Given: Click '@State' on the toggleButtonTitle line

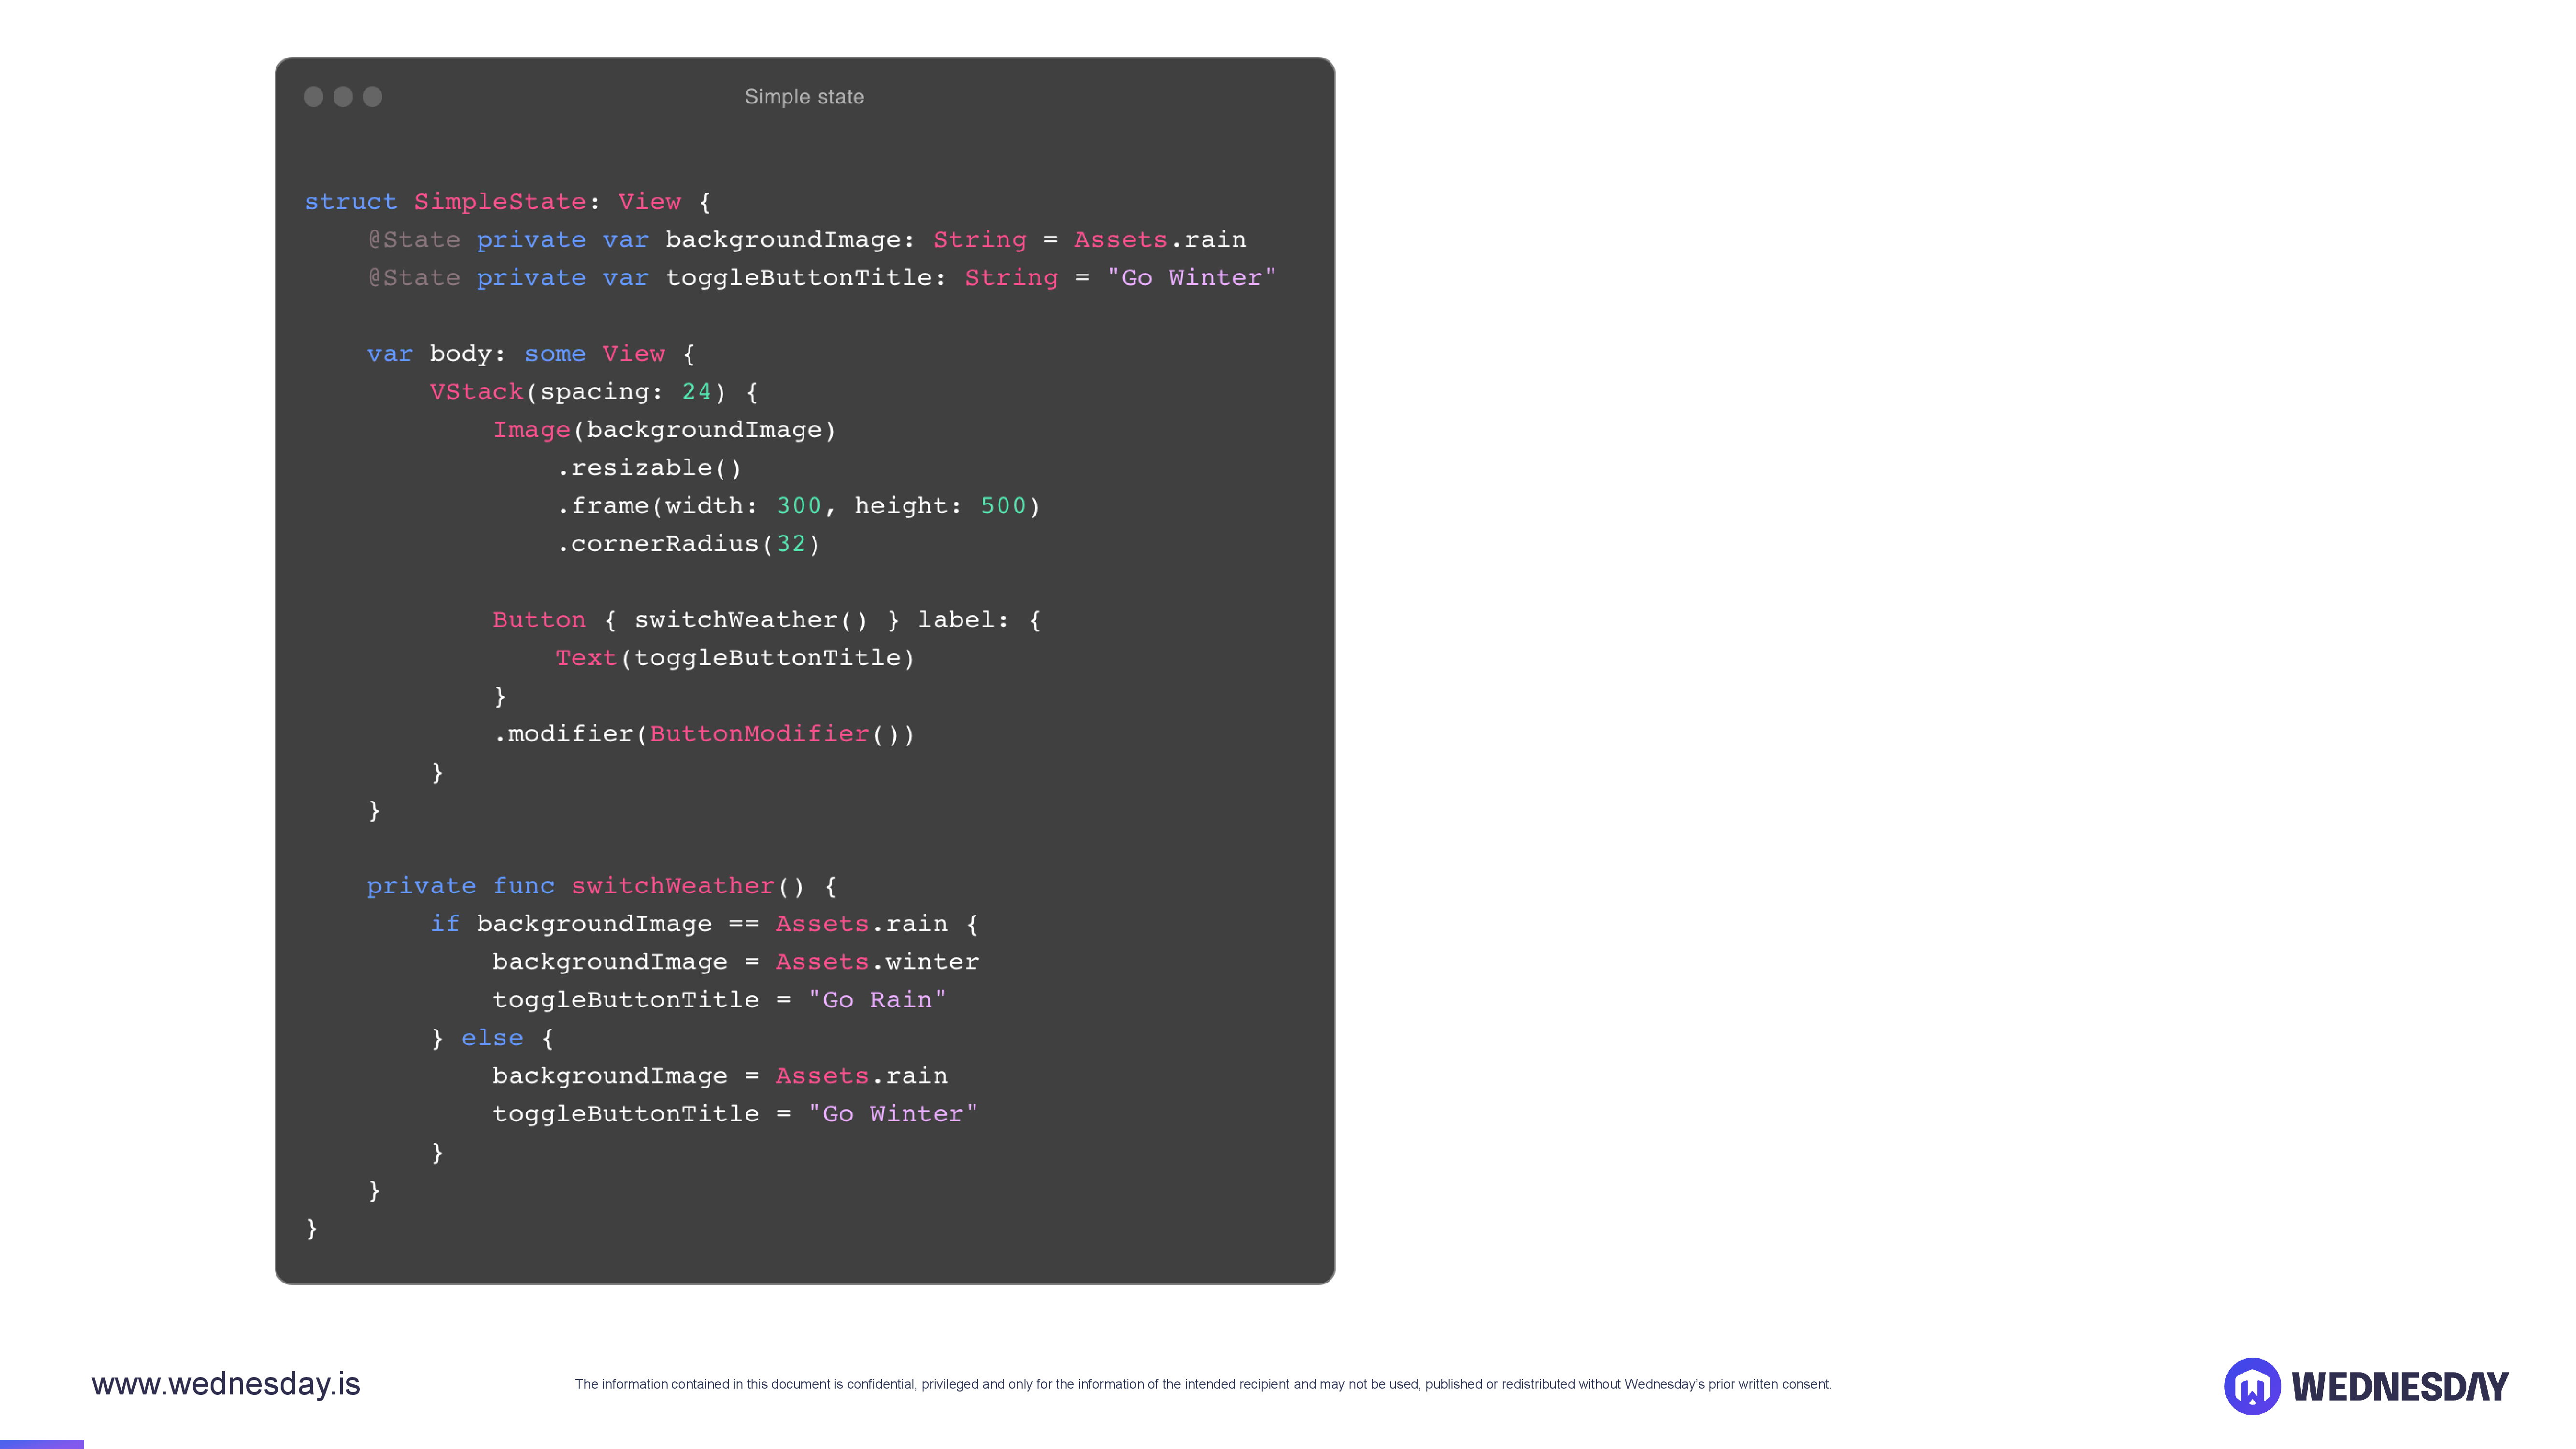Looking at the screenshot, I should coord(414,278).
